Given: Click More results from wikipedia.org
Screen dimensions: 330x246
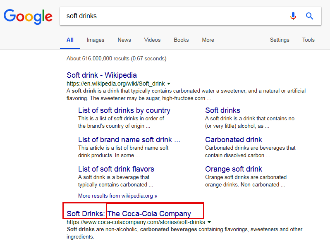Looking at the screenshot, I should click(117, 196).
